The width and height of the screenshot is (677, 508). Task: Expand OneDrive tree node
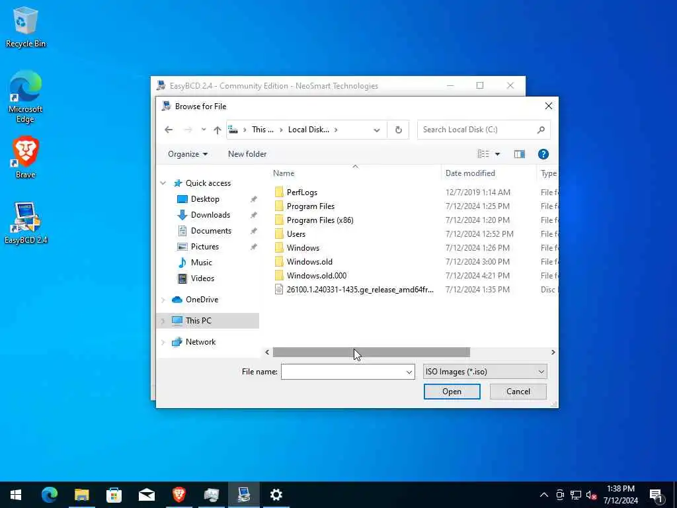[x=163, y=300]
